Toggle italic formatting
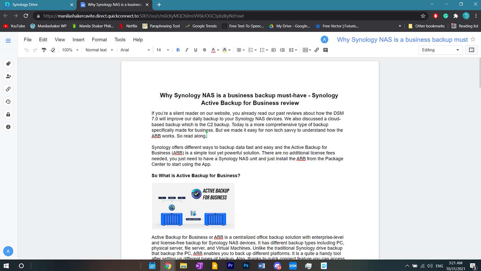This screenshot has height=271, width=481. click(187, 50)
